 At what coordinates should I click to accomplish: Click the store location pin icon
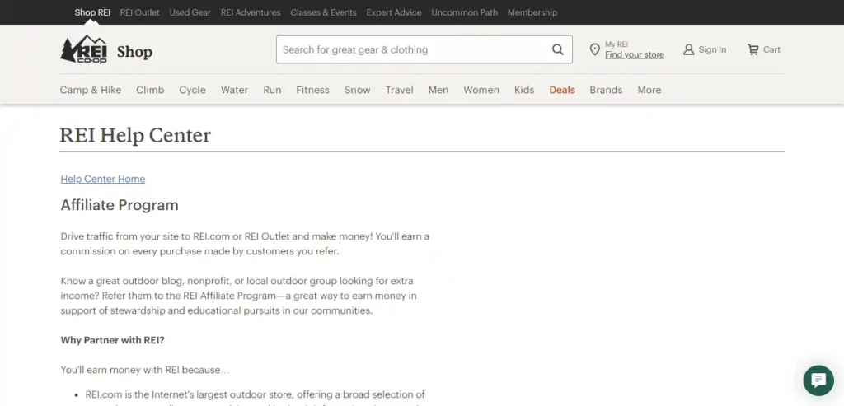[x=594, y=50]
